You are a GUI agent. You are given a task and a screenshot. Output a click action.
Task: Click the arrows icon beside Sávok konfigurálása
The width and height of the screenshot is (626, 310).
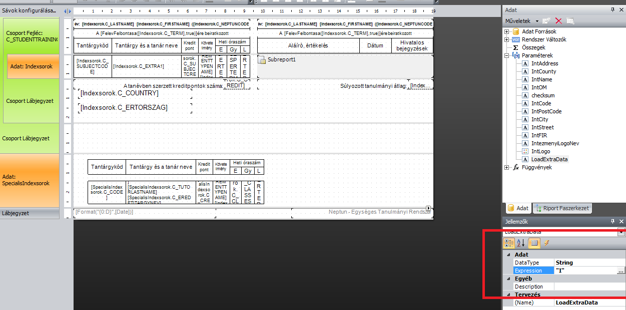tap(67, 11)
